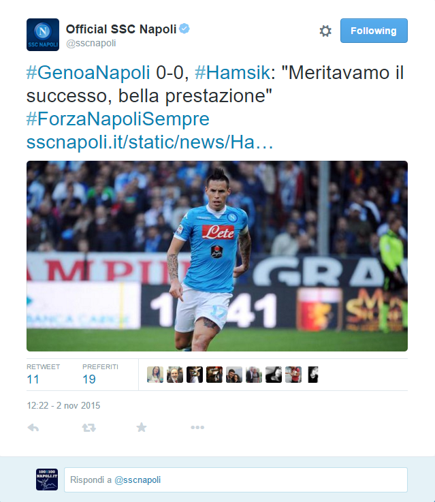Screen dimensions: 435x502
Task: Open the gear settings dropdown
Action: 325,31
